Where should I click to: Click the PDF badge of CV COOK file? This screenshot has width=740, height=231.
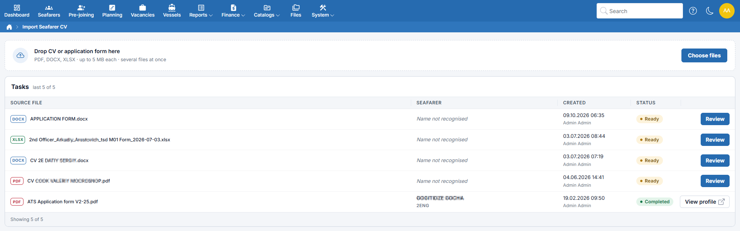coord(17,181)
